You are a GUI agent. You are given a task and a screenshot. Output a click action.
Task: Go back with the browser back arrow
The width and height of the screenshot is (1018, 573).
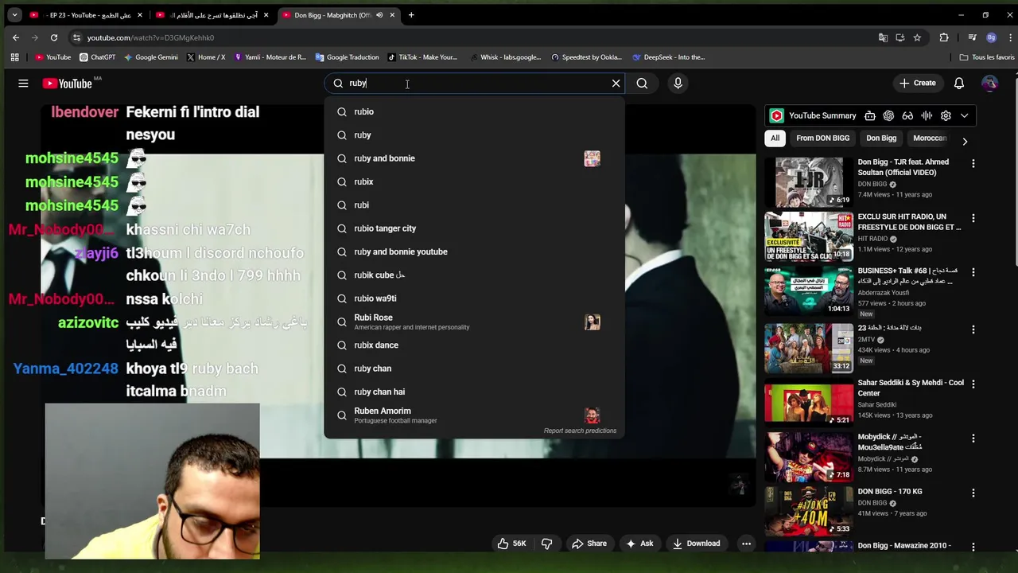pyautogui.click(x=16, y=37)
